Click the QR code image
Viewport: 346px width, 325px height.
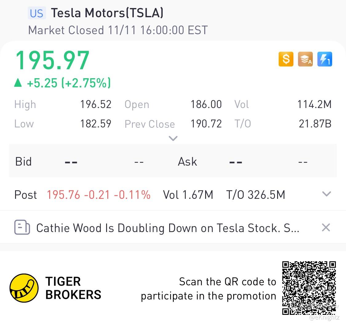(x=309, y=288)
